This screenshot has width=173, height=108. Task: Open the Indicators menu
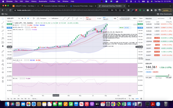click(x=53, y=19)
